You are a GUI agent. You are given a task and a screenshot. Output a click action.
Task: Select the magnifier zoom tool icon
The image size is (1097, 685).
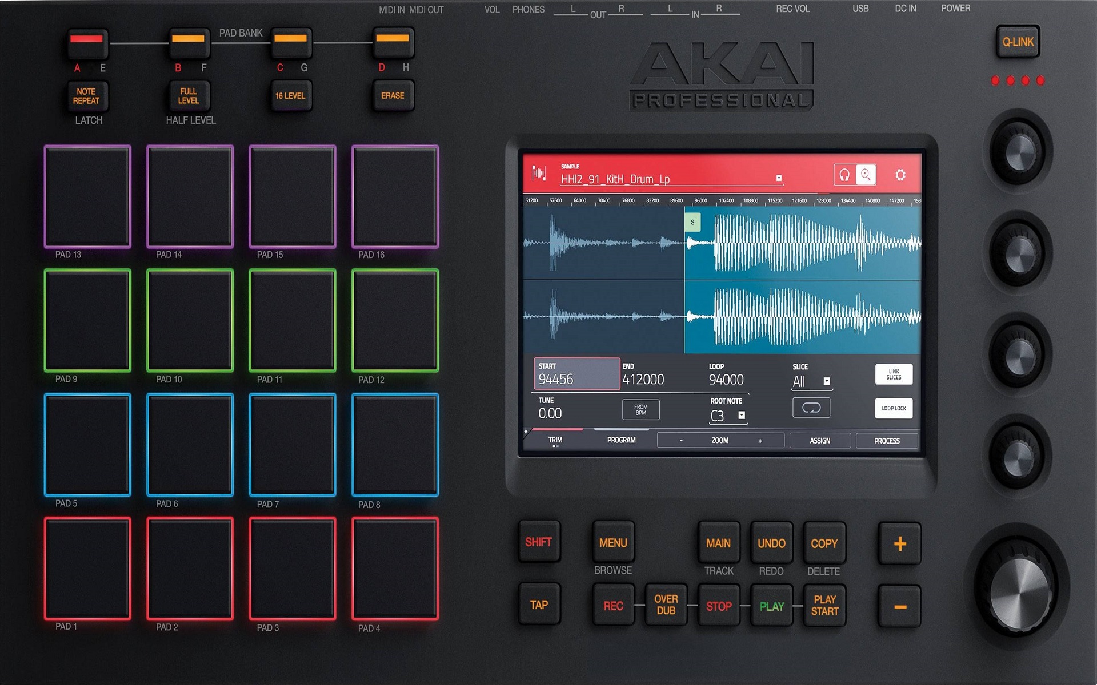coord(866,175)
